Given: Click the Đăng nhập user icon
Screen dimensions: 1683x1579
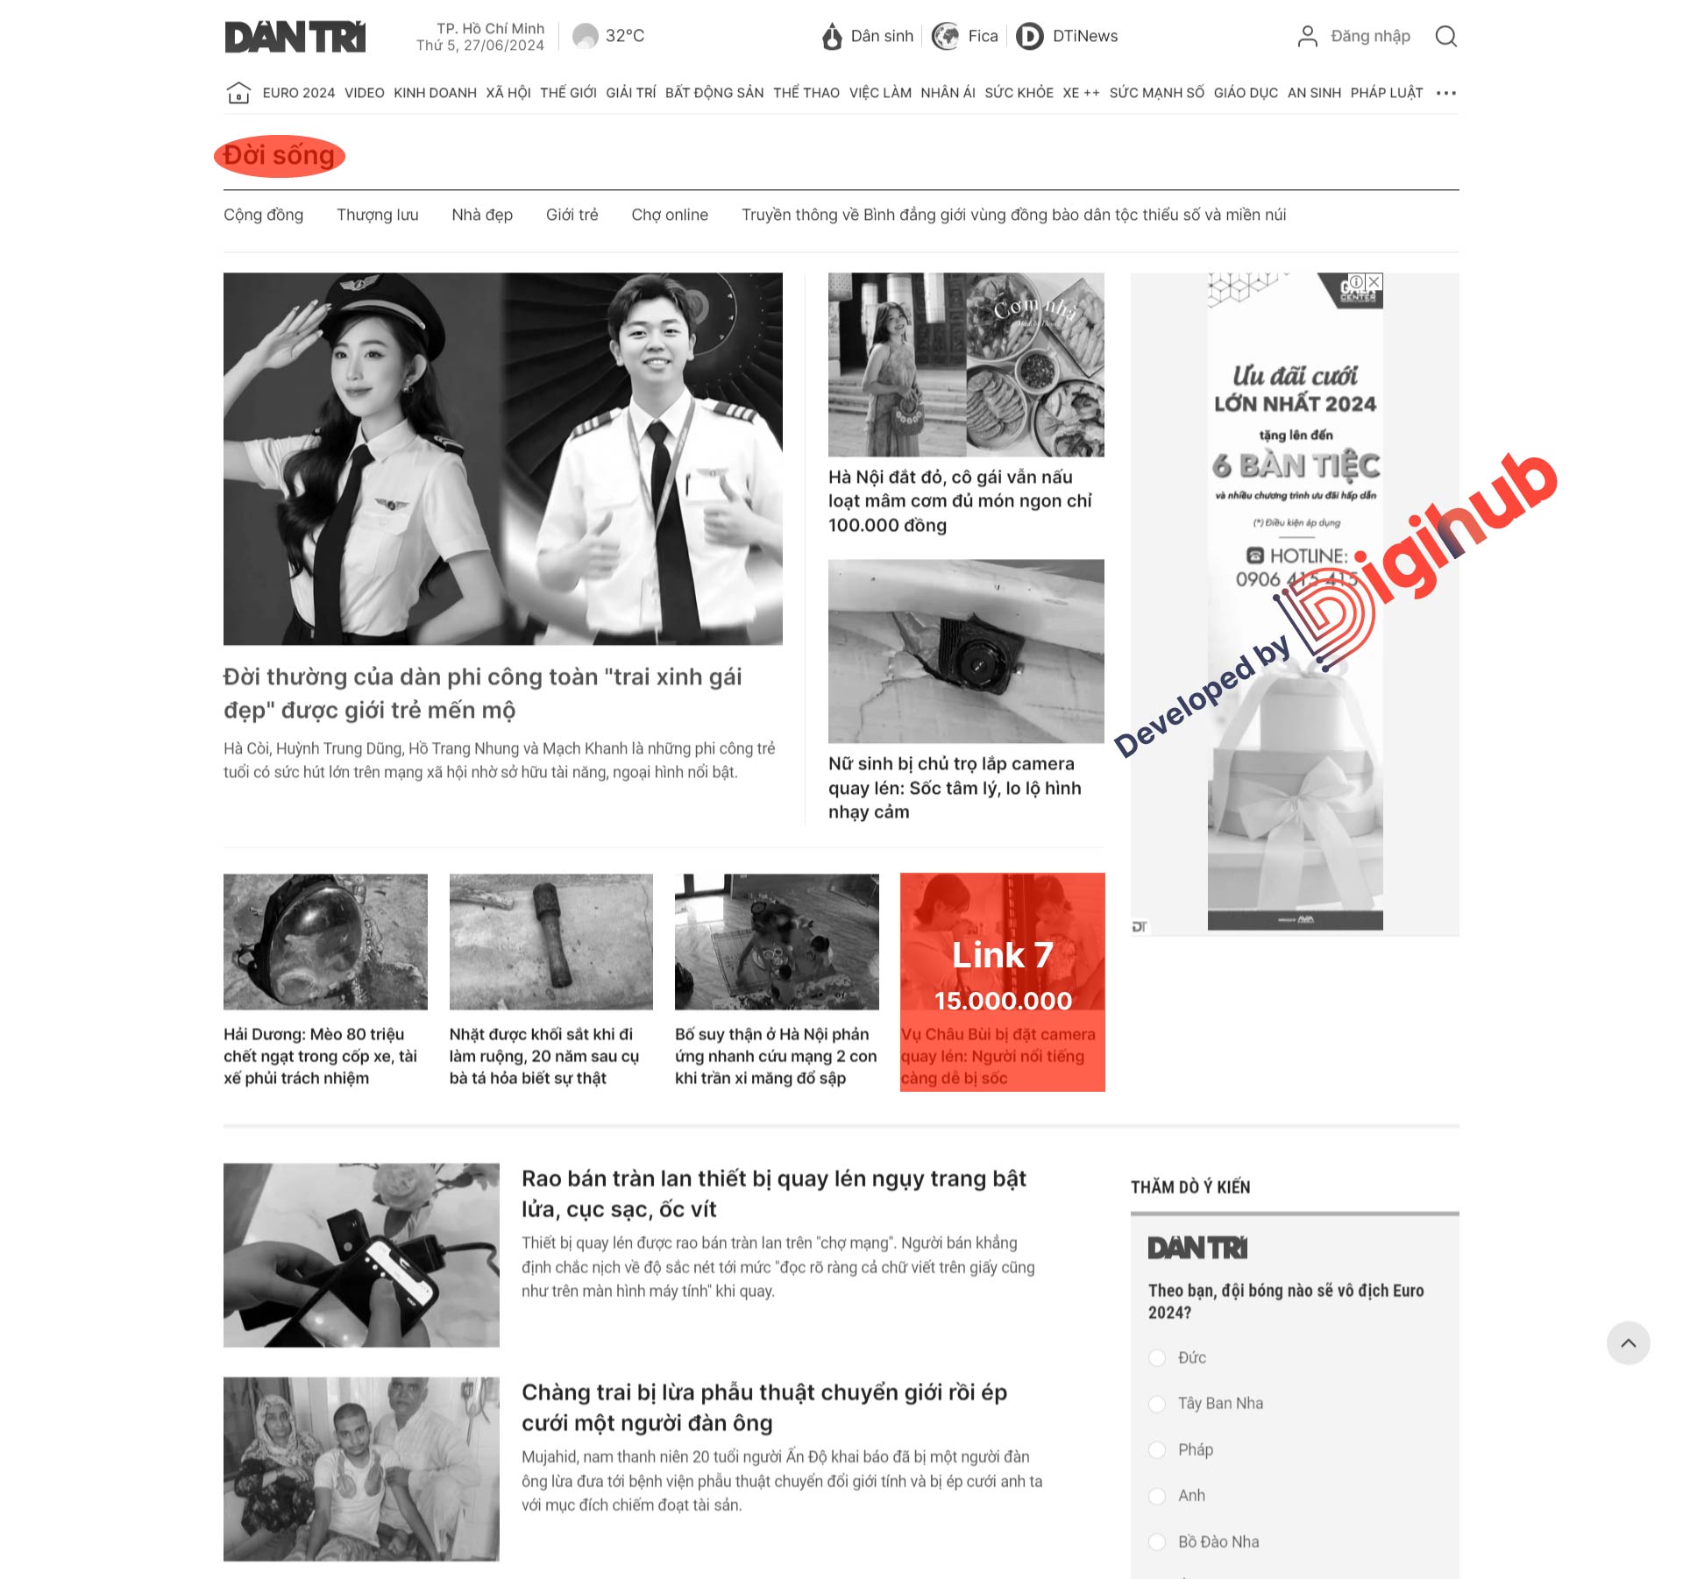Looking at the screenshot, I should (x=1303, y=36).
